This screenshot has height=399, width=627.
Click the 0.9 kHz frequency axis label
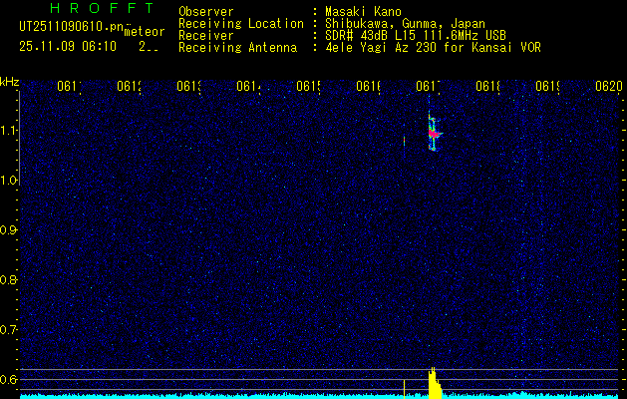click(x=9, y=230)
